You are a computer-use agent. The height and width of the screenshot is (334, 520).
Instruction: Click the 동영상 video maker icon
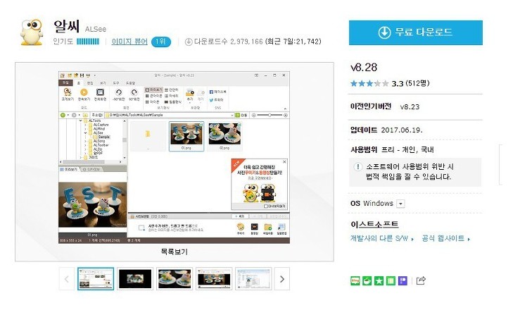click(x=254, y=228)
